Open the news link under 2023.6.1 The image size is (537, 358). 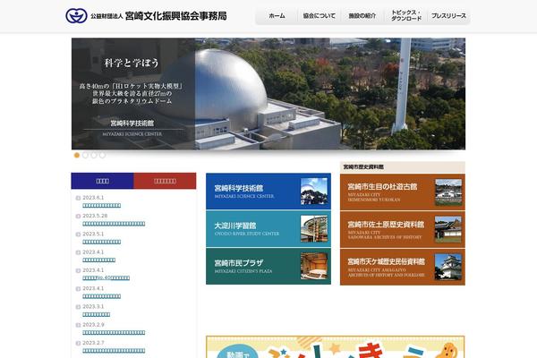[102, 206]
